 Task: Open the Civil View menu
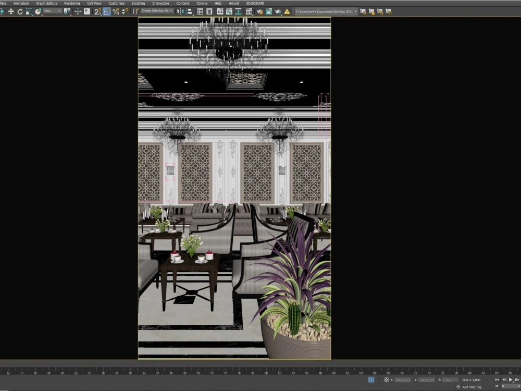[94, 3]
